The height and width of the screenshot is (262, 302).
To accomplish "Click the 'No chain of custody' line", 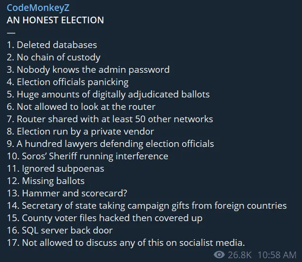I will [x=53, y=58].
